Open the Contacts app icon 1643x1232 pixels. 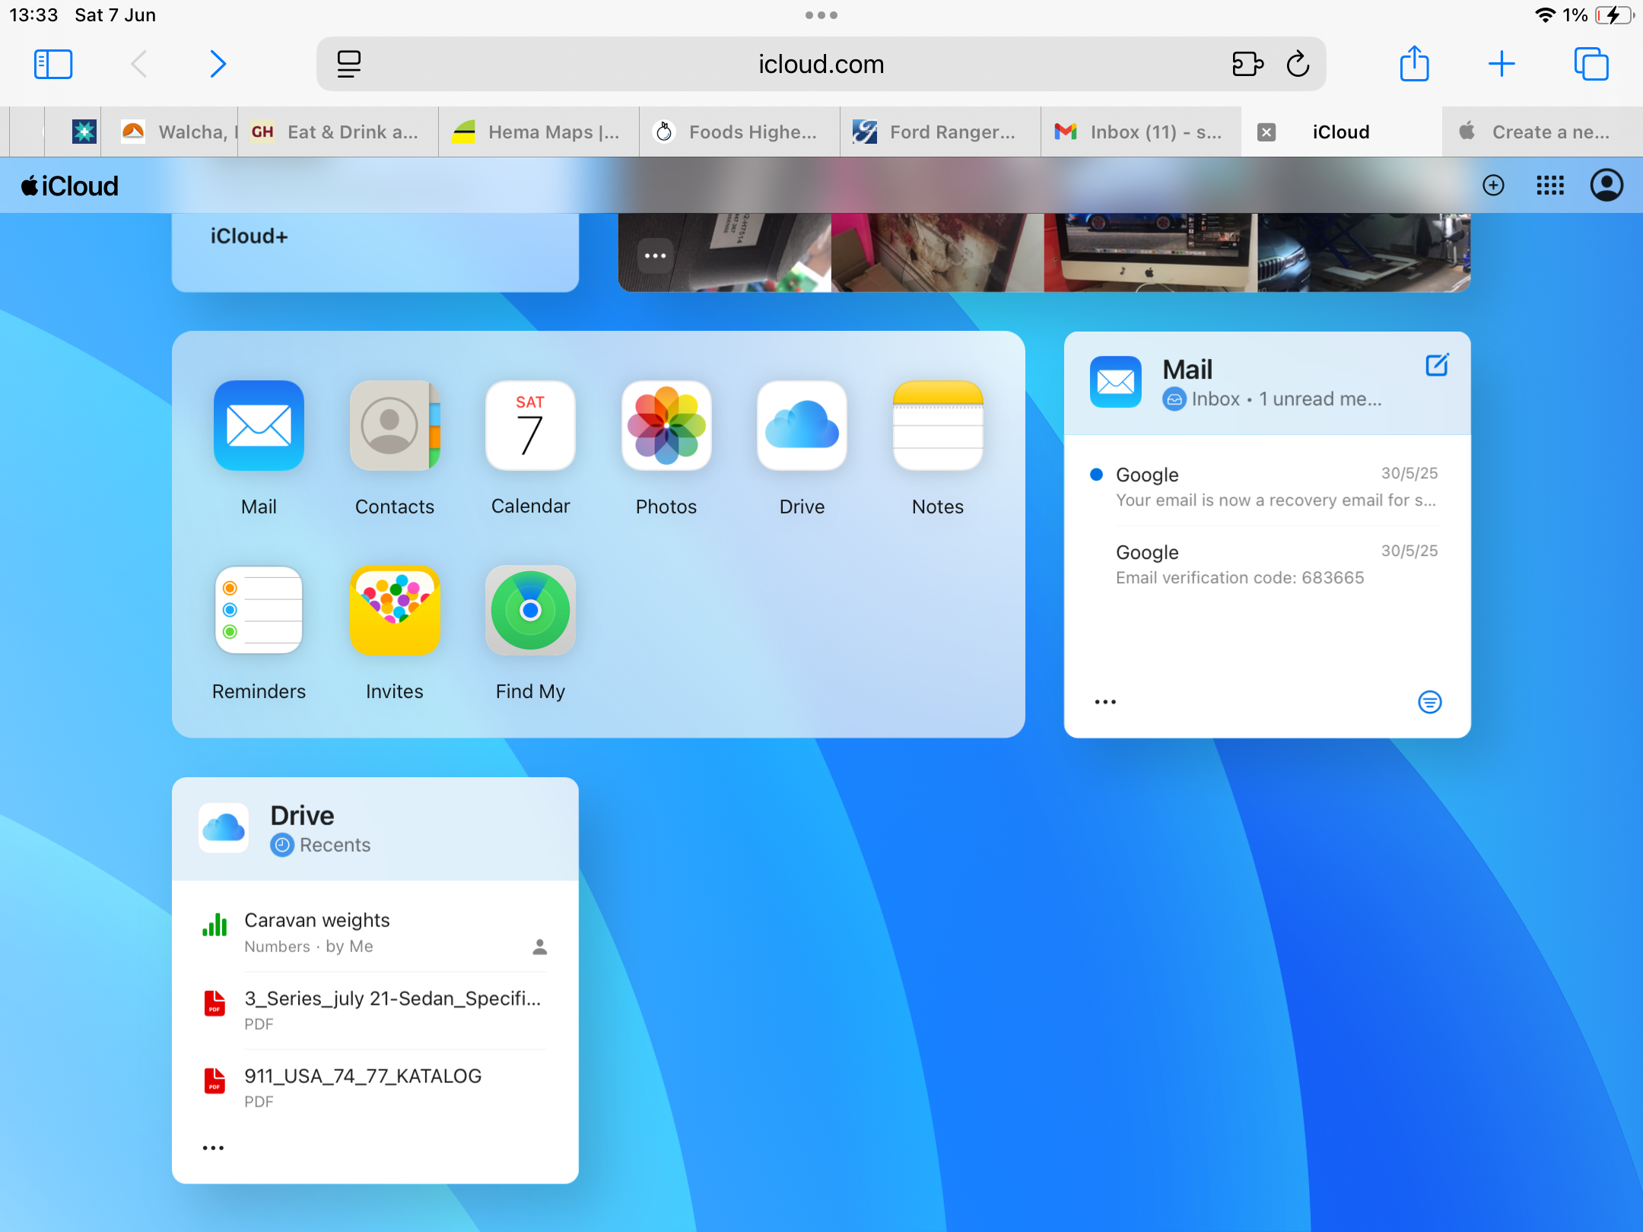tap(394, 426)
